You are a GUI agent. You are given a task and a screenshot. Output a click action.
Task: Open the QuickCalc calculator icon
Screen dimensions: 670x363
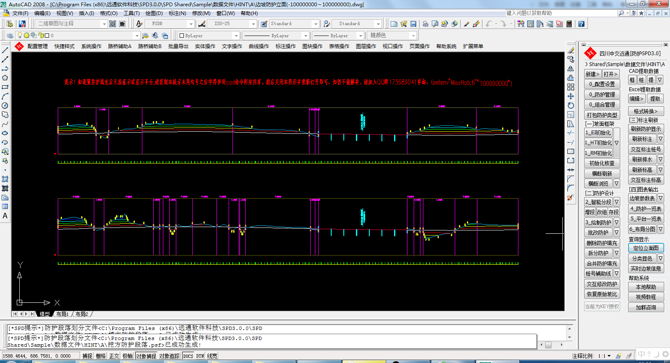[569, 24]
